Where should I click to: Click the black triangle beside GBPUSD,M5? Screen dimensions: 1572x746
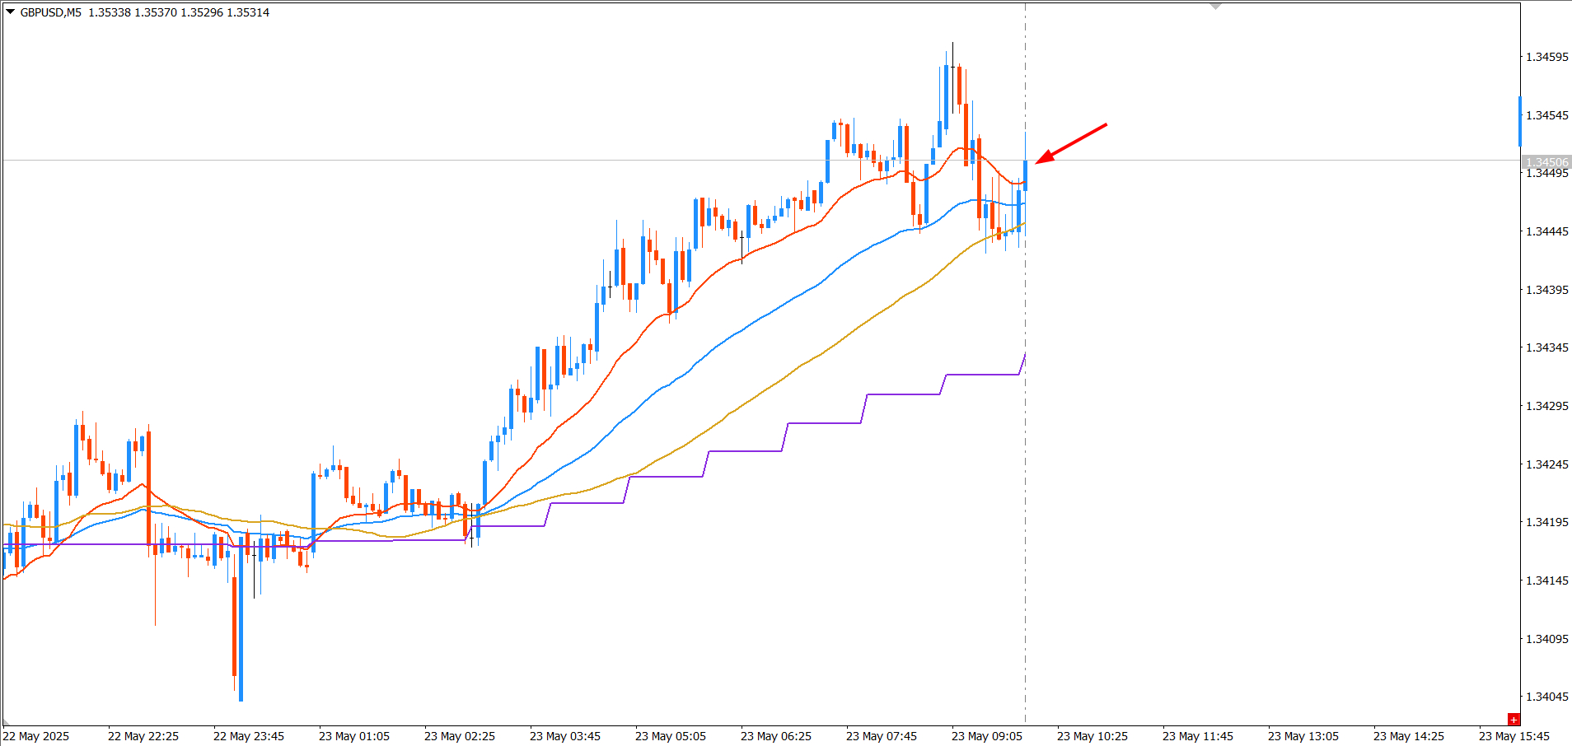11,12
